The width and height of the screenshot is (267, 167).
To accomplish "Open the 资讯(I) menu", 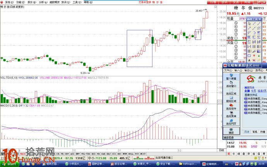I will coord(66,2).
